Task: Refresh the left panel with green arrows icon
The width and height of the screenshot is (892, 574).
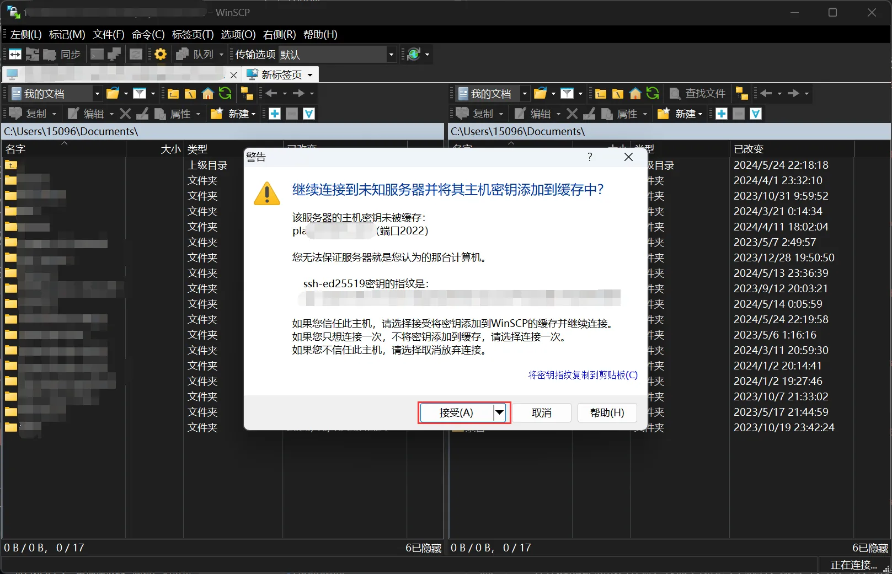Action: [225, 93]
